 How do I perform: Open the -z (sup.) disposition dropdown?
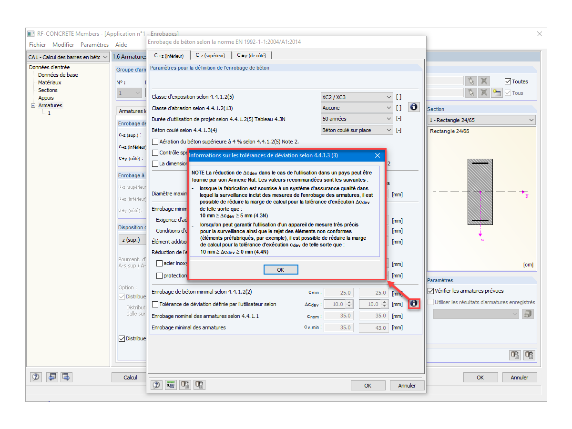click(x=133, y=239)
